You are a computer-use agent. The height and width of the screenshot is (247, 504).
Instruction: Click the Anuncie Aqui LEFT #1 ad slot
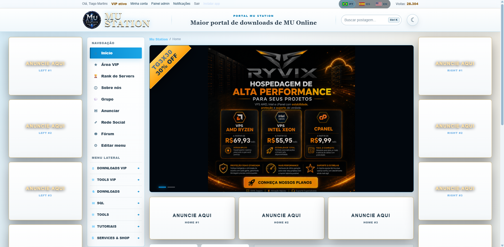pos(45,66)
